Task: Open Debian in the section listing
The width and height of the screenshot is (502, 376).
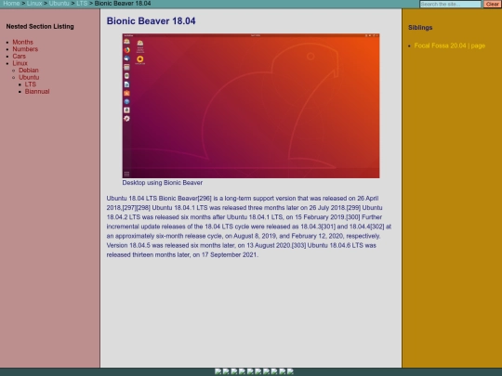Action: [x=29, y=71]
